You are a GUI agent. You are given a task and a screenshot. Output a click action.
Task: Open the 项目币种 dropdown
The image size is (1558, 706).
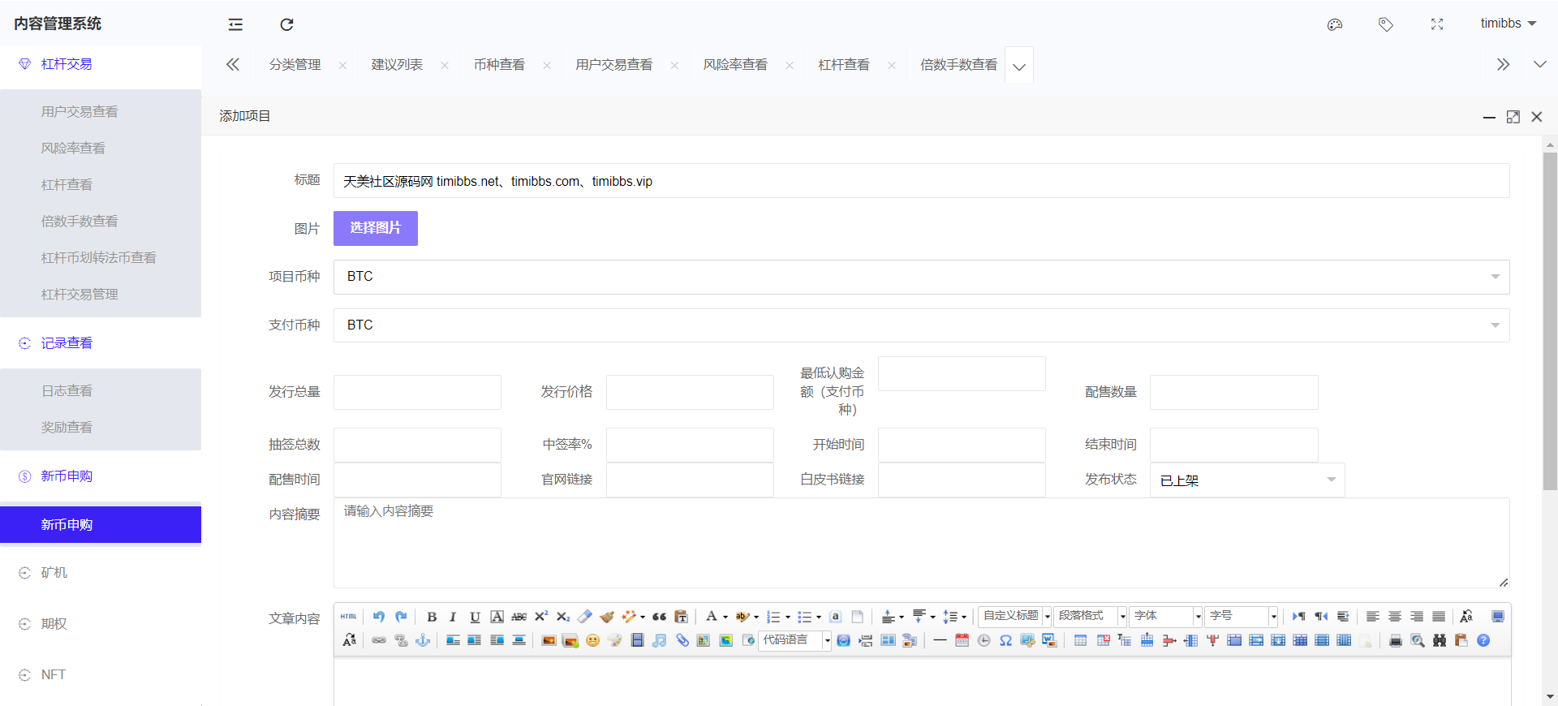[x=921, y=277]
